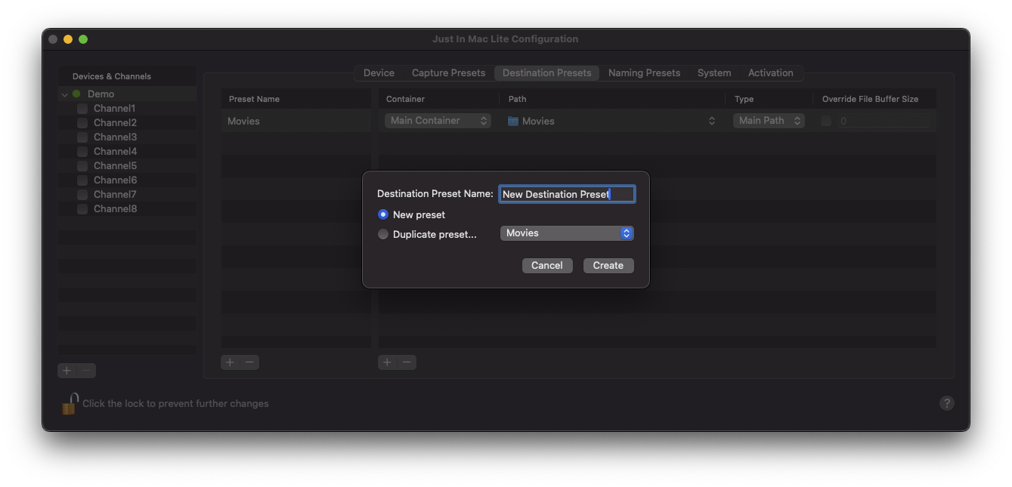
Task: Toggle the Channel3 checkbox
Action: click(x=82, y=137)
